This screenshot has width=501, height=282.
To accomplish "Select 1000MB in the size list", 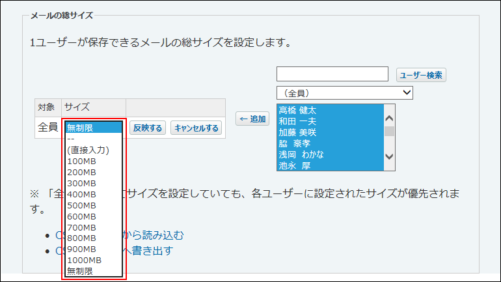I will [84, 260].
